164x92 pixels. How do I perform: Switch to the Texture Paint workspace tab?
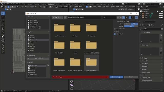point(60,4)
